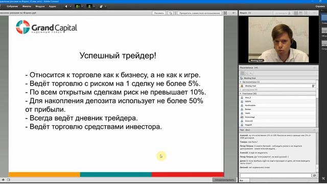Click the raise-hand status icon
Screen dimensions: 327x184
tap(101, 7)
